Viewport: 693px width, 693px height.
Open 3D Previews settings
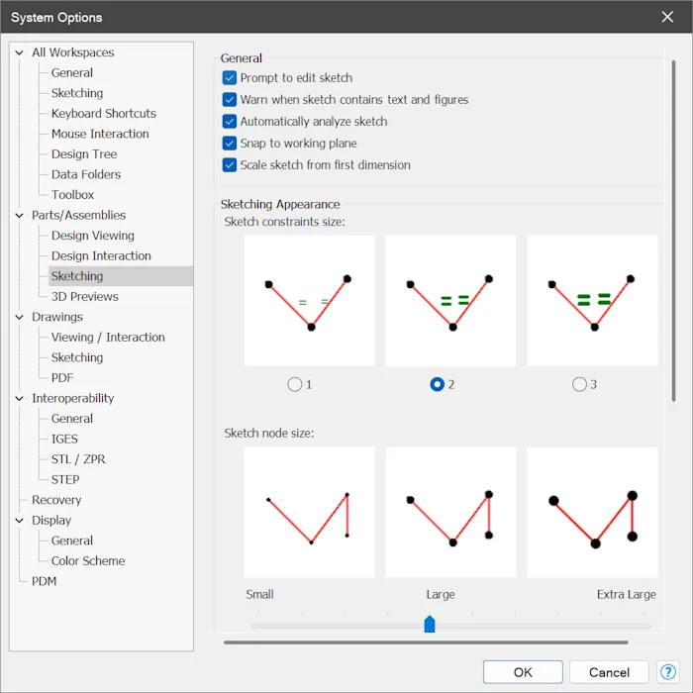pos(85,296)
